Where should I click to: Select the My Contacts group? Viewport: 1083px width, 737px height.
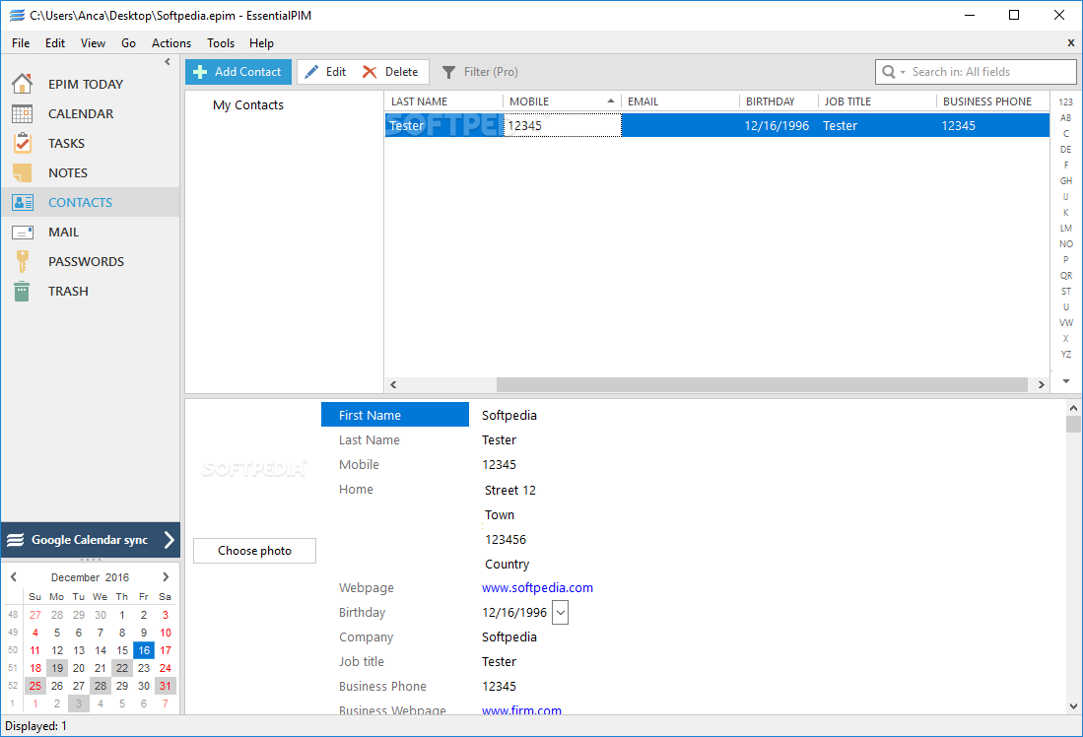pos(248,105)
